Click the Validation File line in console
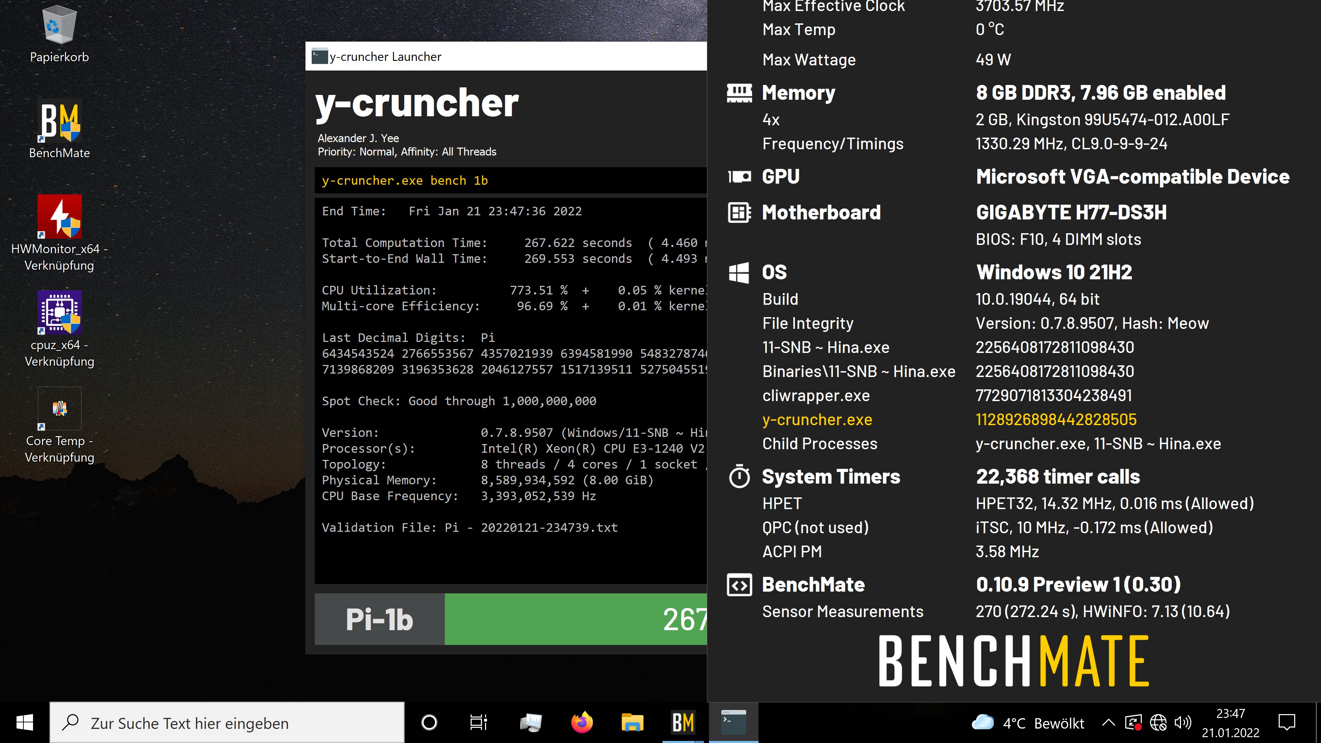 point(470,528)
